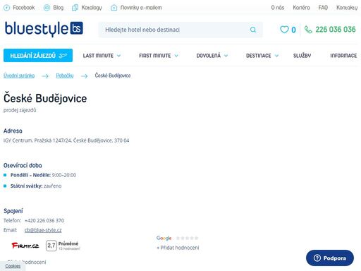Click the Blog text link
Image resolution: width=361 pixels, height=271 pixels.
59,8
